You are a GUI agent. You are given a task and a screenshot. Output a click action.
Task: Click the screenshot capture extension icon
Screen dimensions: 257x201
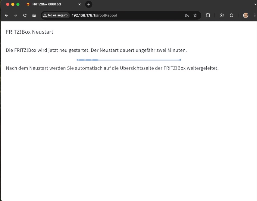tap(221, 15)
